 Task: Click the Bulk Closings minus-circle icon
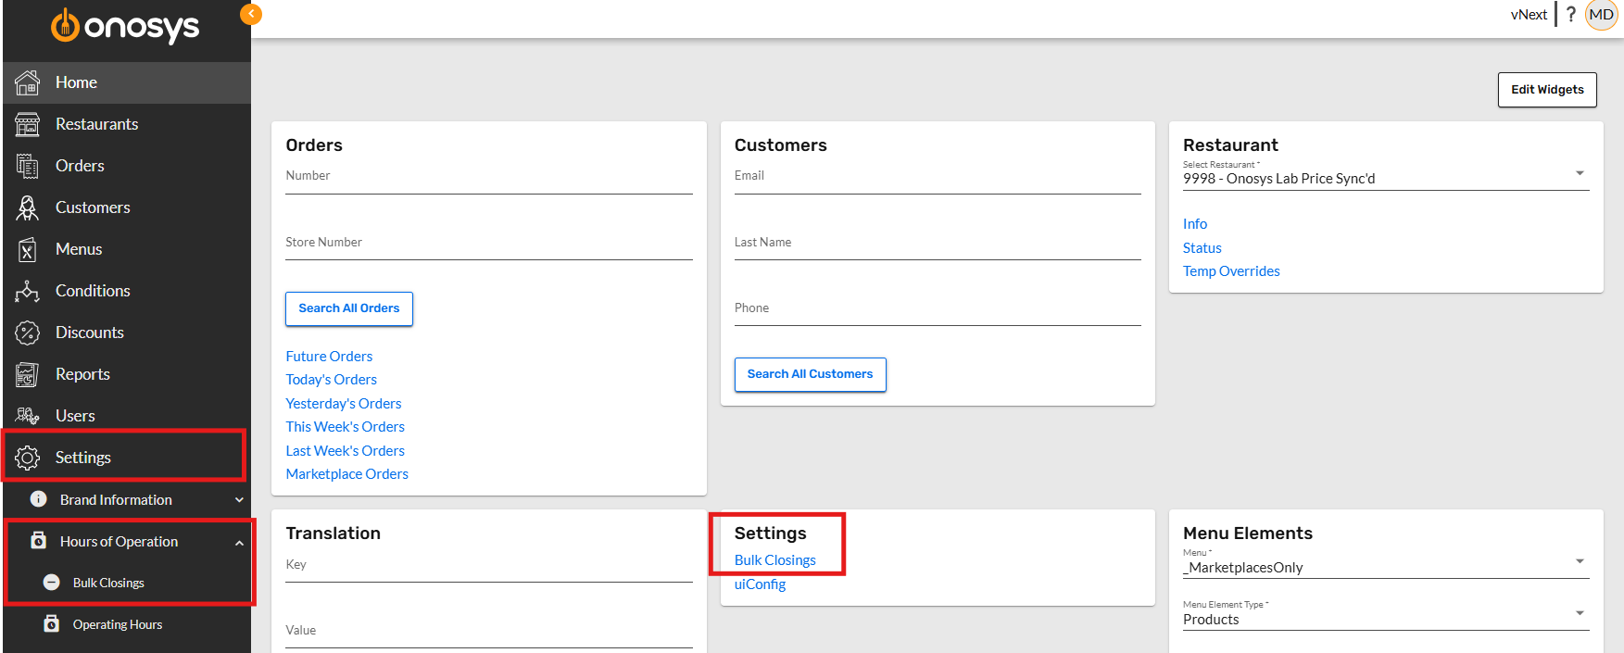pyautogui.click(x=52, y=583)
